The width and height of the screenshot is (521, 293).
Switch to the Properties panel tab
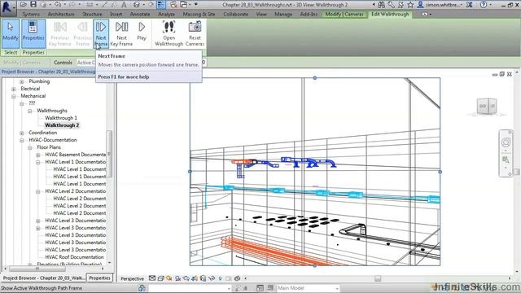pos(99,278)
